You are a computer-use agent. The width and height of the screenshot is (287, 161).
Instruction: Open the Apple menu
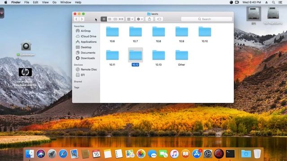click(x=6, y=2)
